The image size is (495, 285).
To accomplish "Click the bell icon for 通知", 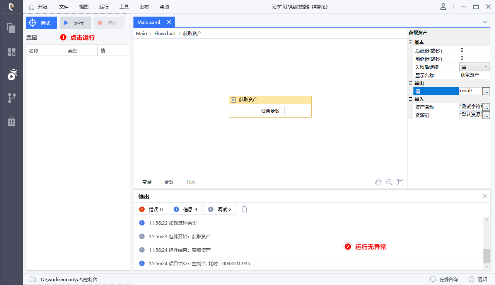I will click(471, 279).
